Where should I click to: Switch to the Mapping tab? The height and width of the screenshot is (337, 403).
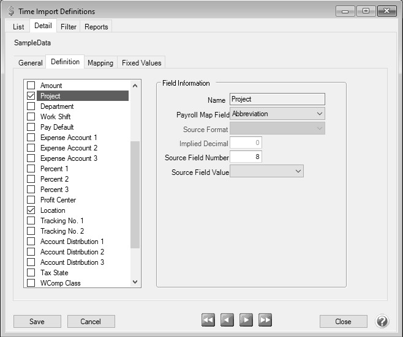[100, 63]
